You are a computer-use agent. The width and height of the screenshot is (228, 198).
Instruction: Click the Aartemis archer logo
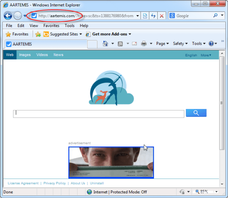pyautogui.click(x=111, y=88)
